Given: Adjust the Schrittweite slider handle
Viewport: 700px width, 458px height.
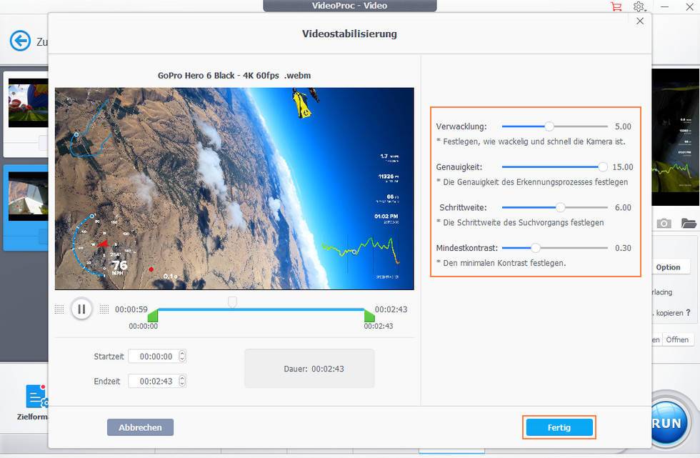Looking at the screenshot, I should tap(560, 208).
